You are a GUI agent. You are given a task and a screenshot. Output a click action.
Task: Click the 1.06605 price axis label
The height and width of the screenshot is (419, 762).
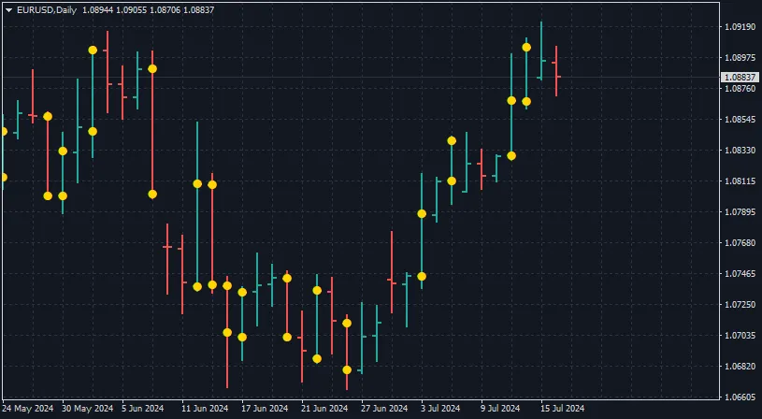coord(740,397)
